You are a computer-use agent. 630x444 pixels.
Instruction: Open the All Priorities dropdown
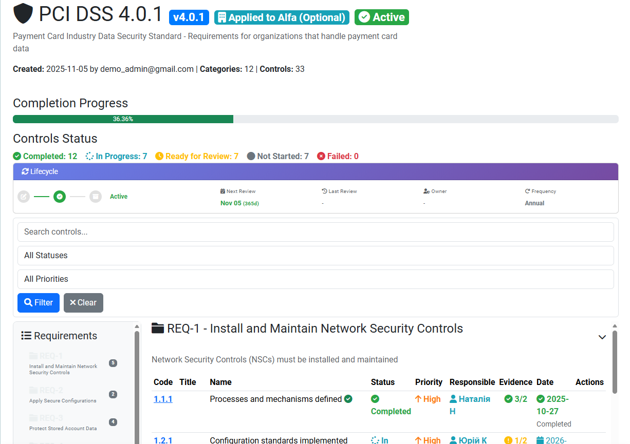point(316,279)
